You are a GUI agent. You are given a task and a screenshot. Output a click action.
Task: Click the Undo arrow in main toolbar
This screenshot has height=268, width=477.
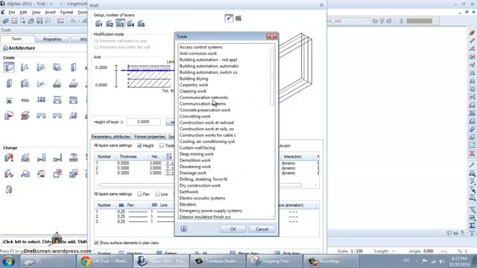coord(73,21)
